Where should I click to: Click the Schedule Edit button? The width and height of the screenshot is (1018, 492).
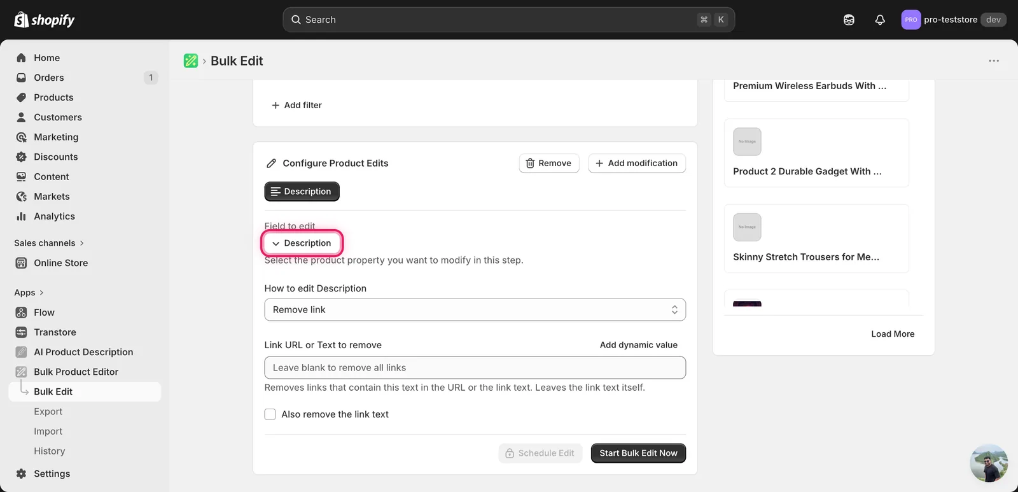(x=540, y=453)
